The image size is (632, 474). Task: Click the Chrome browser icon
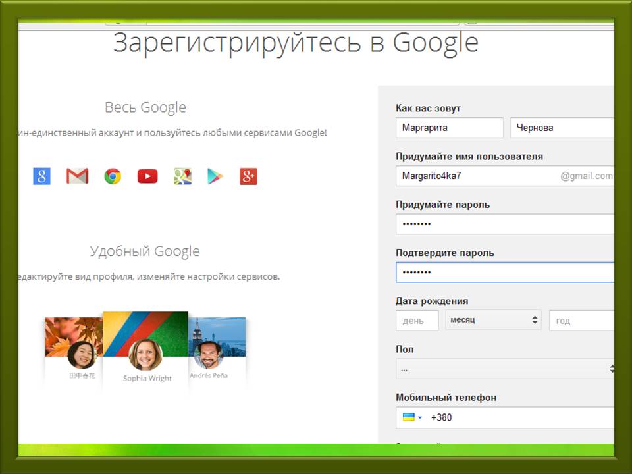pyautogui.click(x=113, y=176)
